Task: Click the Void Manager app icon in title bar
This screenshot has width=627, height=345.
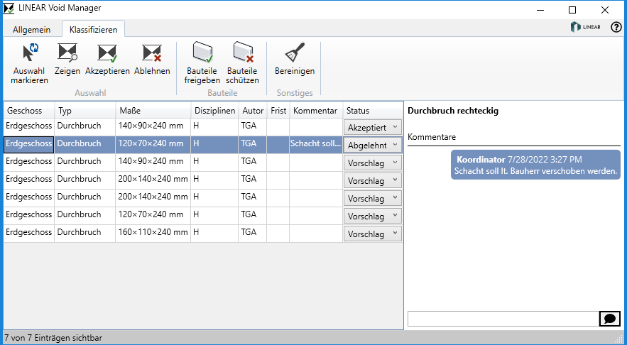Action: 9,8
